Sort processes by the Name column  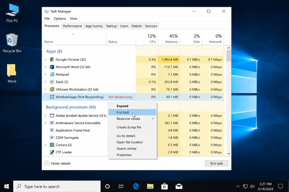coord(74,39)
